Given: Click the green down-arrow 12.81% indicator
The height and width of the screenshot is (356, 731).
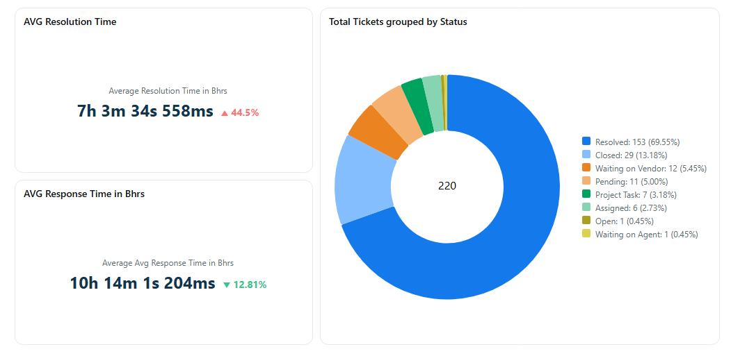Looking at the screenshot, I should (x=245, y=285).
